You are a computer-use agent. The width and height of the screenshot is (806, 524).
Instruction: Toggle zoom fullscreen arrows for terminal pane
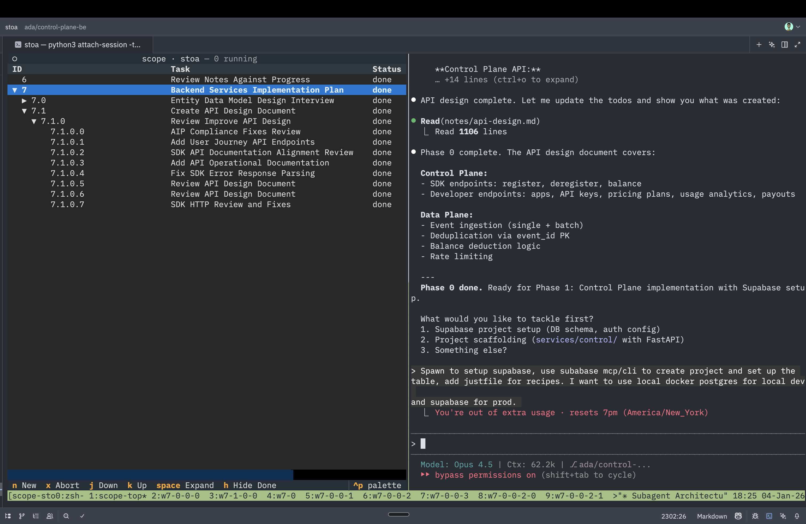797,45
